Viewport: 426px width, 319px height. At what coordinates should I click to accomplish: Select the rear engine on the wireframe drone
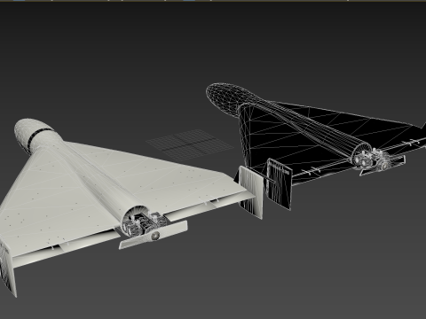pyautogui.click(x=372, y=159)
